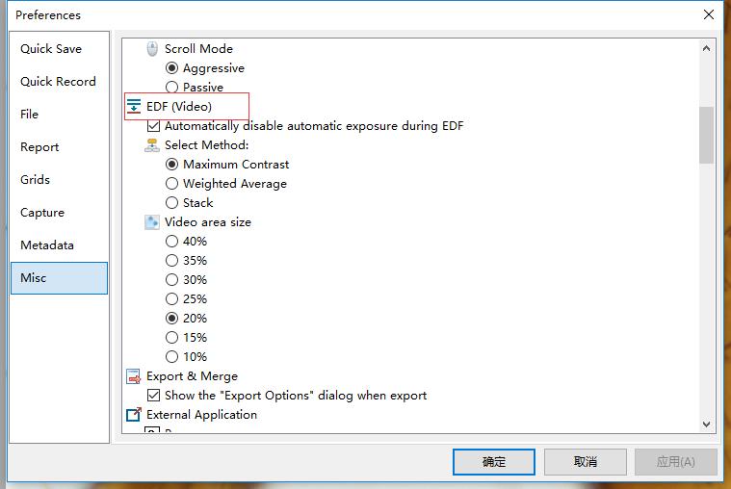The height and width of the screenshot is (489, 731).
Task: Click the Scroll Mode mouse icon
Action: [x=152, y=49]
